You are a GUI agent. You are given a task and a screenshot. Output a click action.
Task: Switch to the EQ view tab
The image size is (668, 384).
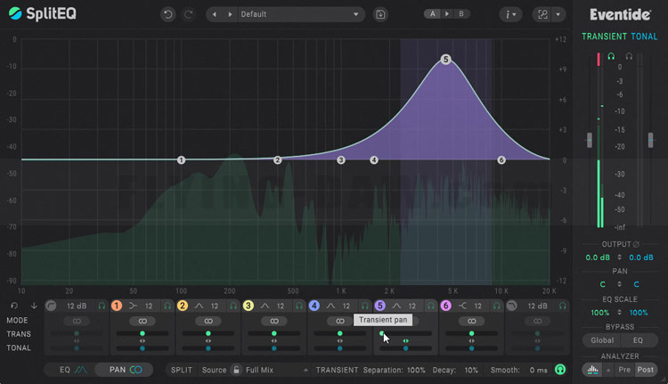[69, 370]
